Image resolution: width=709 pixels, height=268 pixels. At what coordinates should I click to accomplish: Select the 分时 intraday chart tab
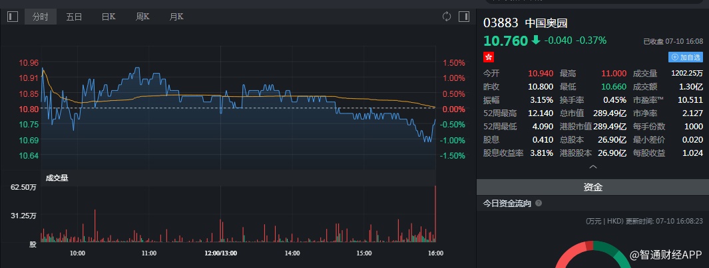coord(41,17)
